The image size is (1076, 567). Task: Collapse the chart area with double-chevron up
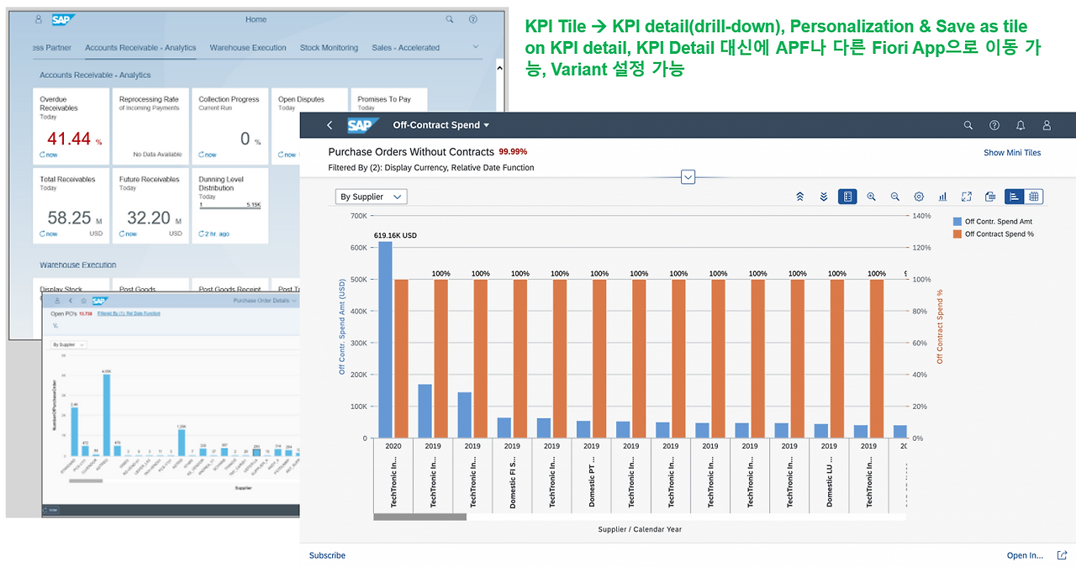799,196
